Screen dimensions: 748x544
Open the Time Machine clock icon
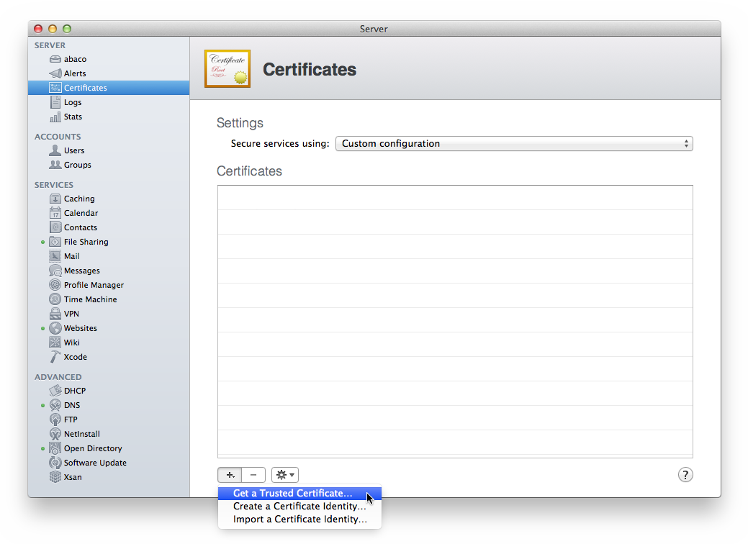coord(55,299)
